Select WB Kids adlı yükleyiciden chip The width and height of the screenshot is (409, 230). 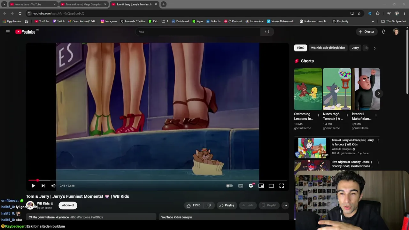328,48
